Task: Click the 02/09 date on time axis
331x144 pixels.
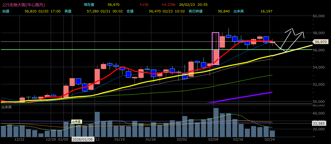Action: pos(213,139)
